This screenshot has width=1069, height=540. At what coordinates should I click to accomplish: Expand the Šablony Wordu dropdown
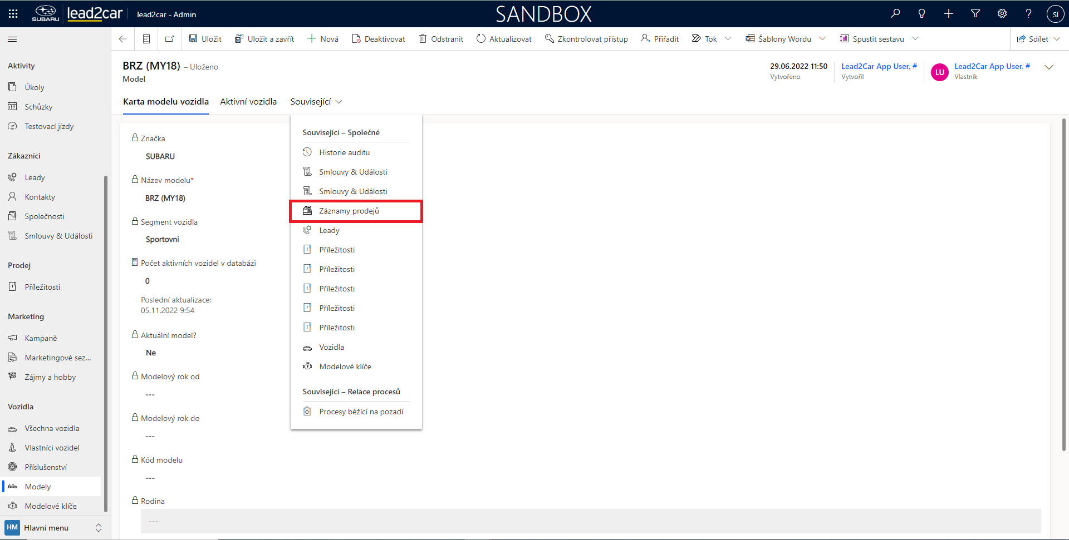coord(822,39)
